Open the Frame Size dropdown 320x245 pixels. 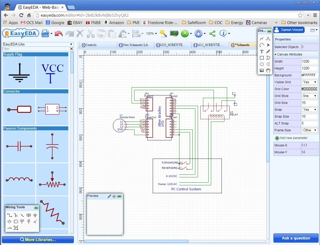[x=310, y=130]
